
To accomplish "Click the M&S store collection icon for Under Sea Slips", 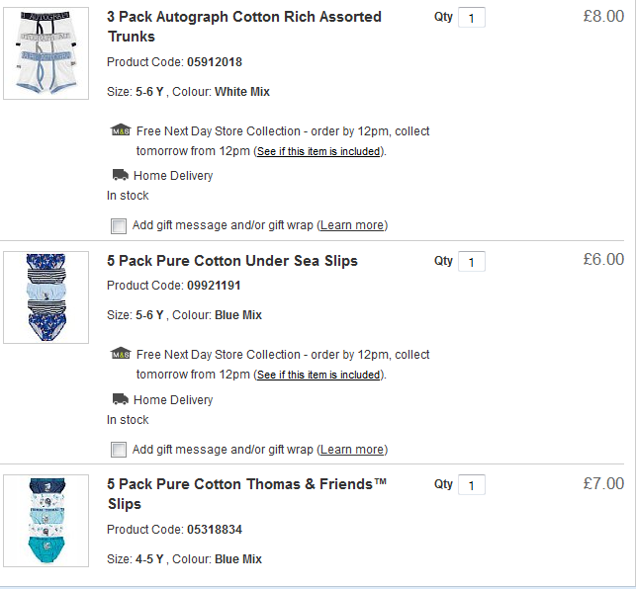I will click(120, 354).
